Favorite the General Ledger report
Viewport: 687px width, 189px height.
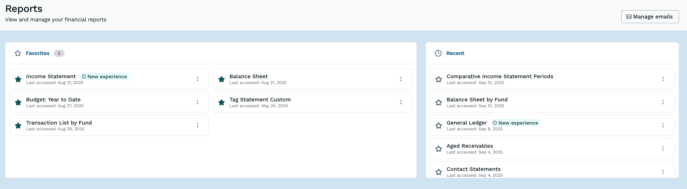tap(439, 126)
